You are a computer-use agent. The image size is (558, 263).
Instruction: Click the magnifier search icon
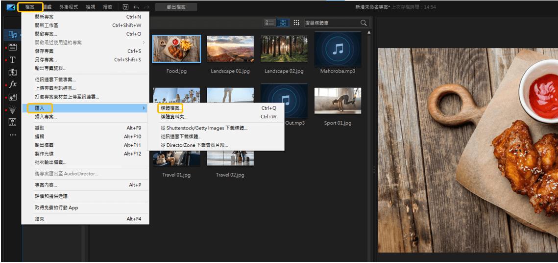(x=364, y=23)
